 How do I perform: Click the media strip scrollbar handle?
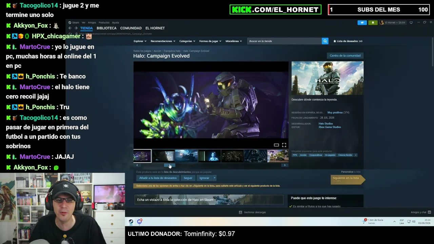170,165
